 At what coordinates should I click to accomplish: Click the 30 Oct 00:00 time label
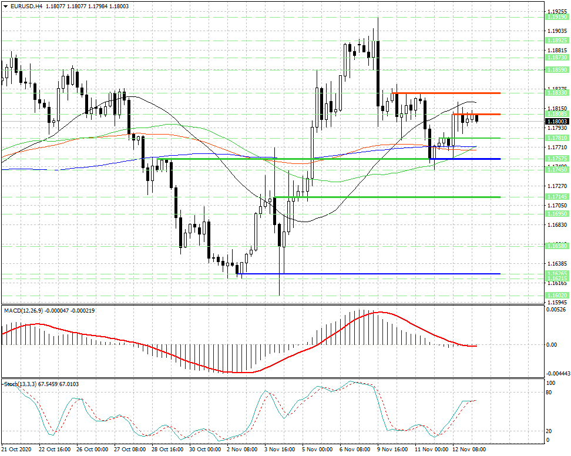[205, 450]
